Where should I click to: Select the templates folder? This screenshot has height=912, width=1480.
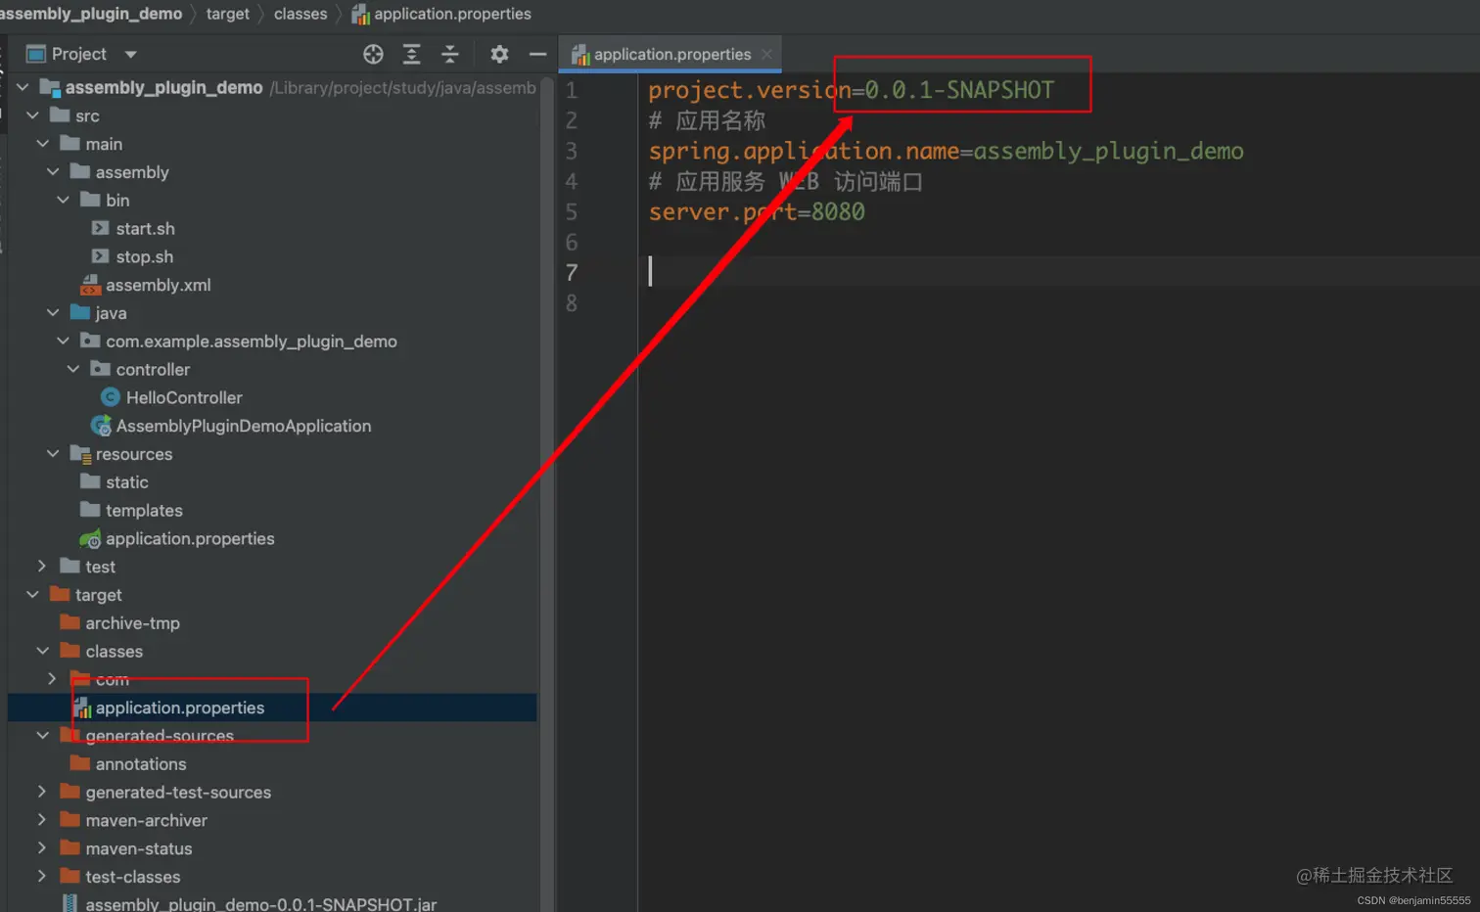point(144,511)
